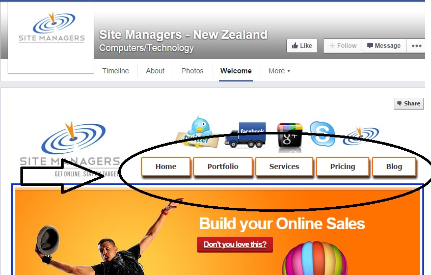Switch to the Timeline tab
Screen dimensions: 431x275
click(116, 71)
